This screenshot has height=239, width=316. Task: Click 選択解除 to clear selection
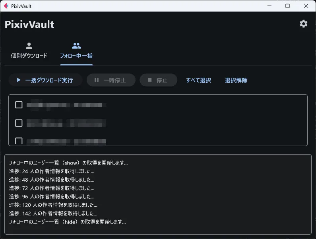(236, 80)
